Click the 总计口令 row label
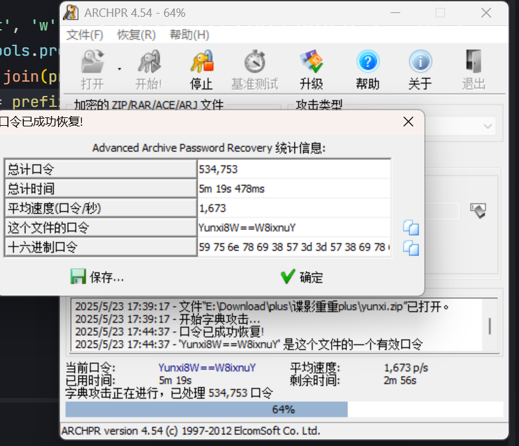Screen dimensions: 519x446 (x=101, y=169)
